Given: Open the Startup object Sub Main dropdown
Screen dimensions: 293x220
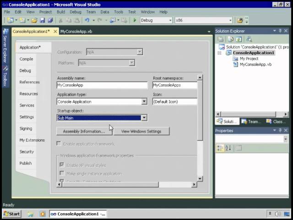Looking at the screenshot, I should point(144,118).
